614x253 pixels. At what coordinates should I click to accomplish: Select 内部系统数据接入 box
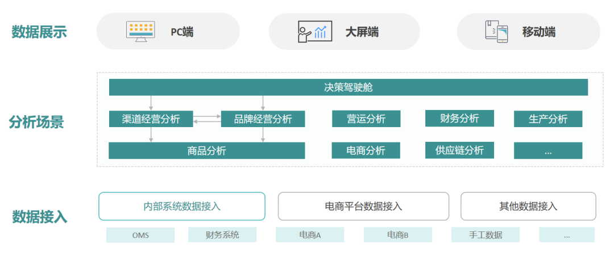pyautogui.click(x=182, y=206)
